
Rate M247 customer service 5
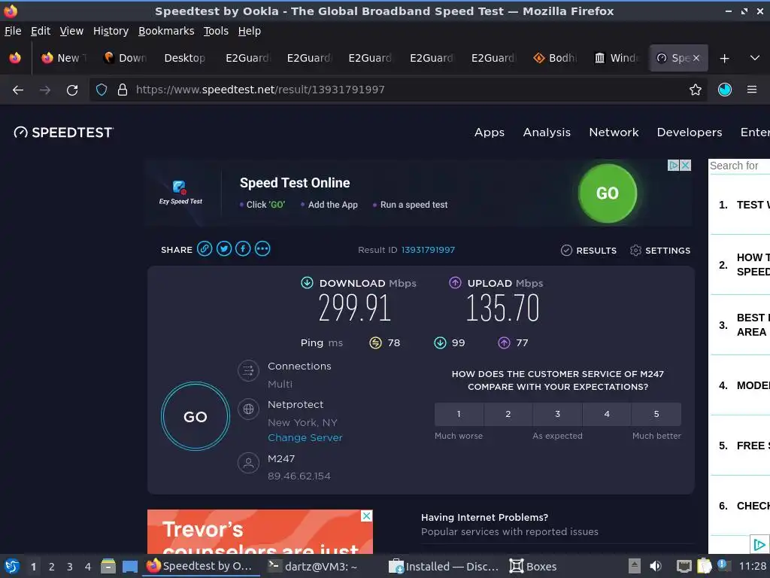pos(656,414)
